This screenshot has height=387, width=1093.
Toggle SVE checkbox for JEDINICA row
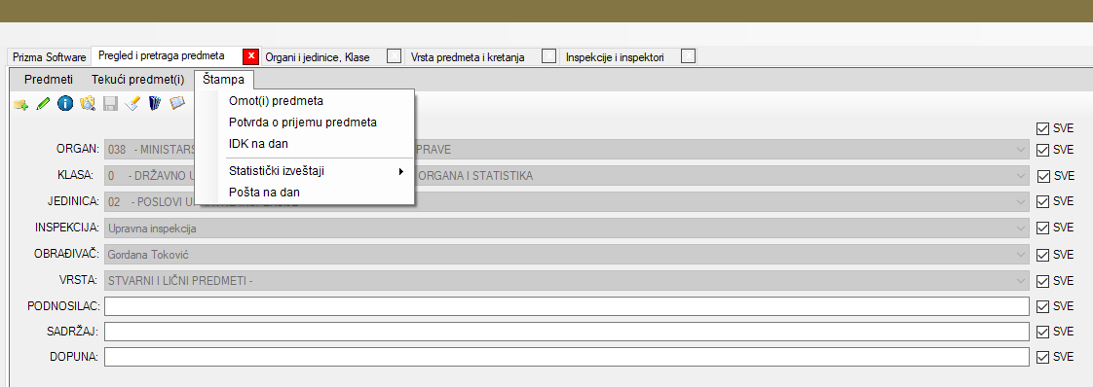click(1042, 202)
